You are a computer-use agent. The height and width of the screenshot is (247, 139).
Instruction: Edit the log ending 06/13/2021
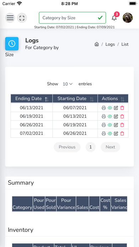click(116, 108)
